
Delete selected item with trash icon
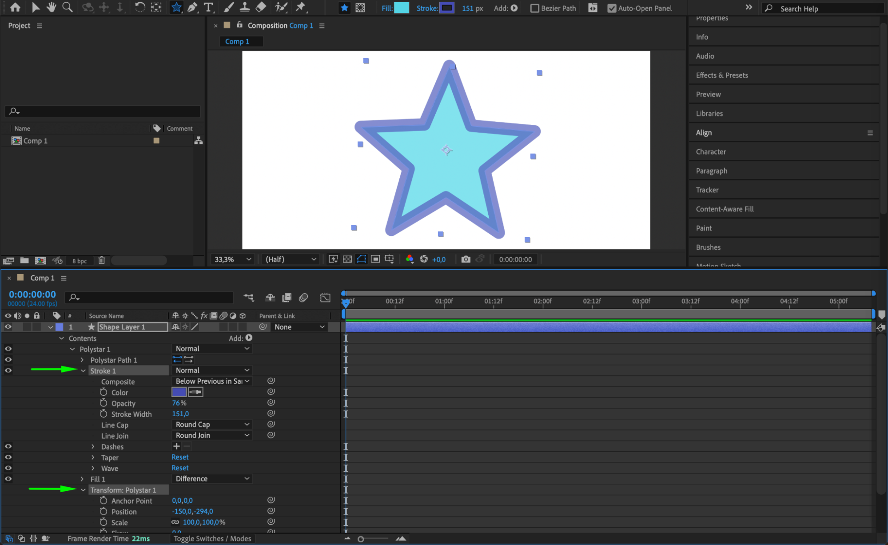coord(101,261)
